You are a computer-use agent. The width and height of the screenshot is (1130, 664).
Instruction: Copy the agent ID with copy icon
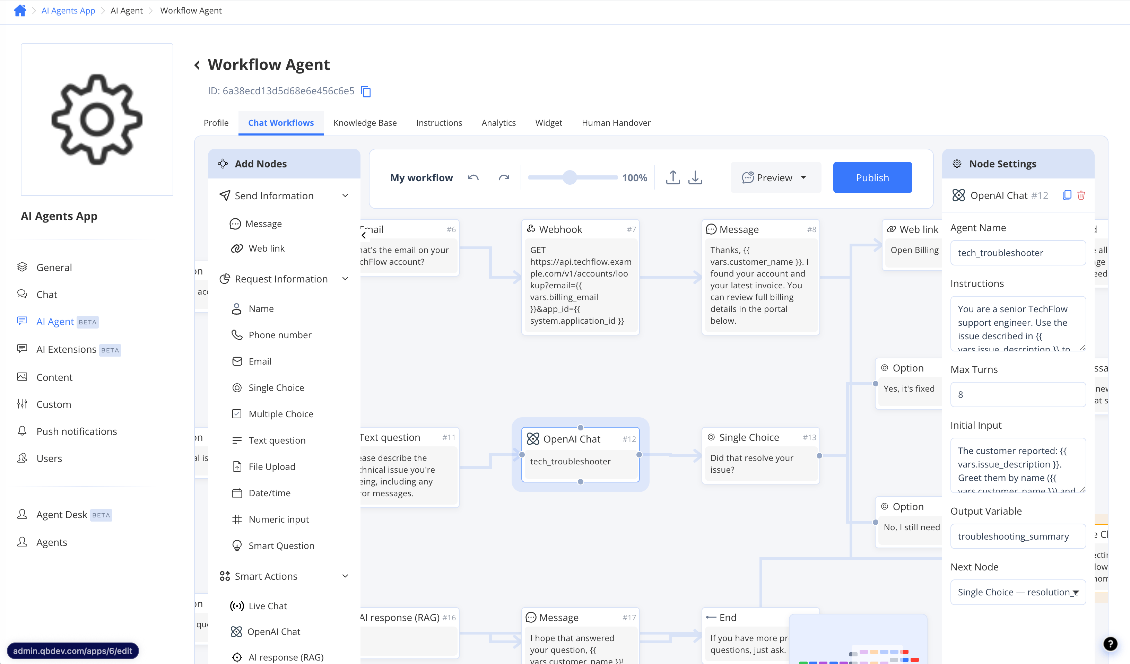click(x=366, y=91)
